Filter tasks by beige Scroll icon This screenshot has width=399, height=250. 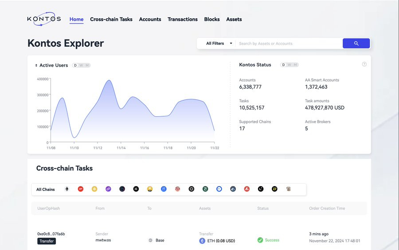(x=288, y=189)
